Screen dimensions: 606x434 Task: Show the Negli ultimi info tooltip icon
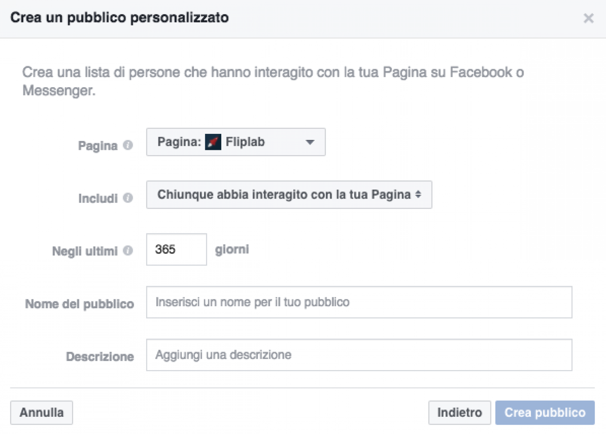[128, 250]
